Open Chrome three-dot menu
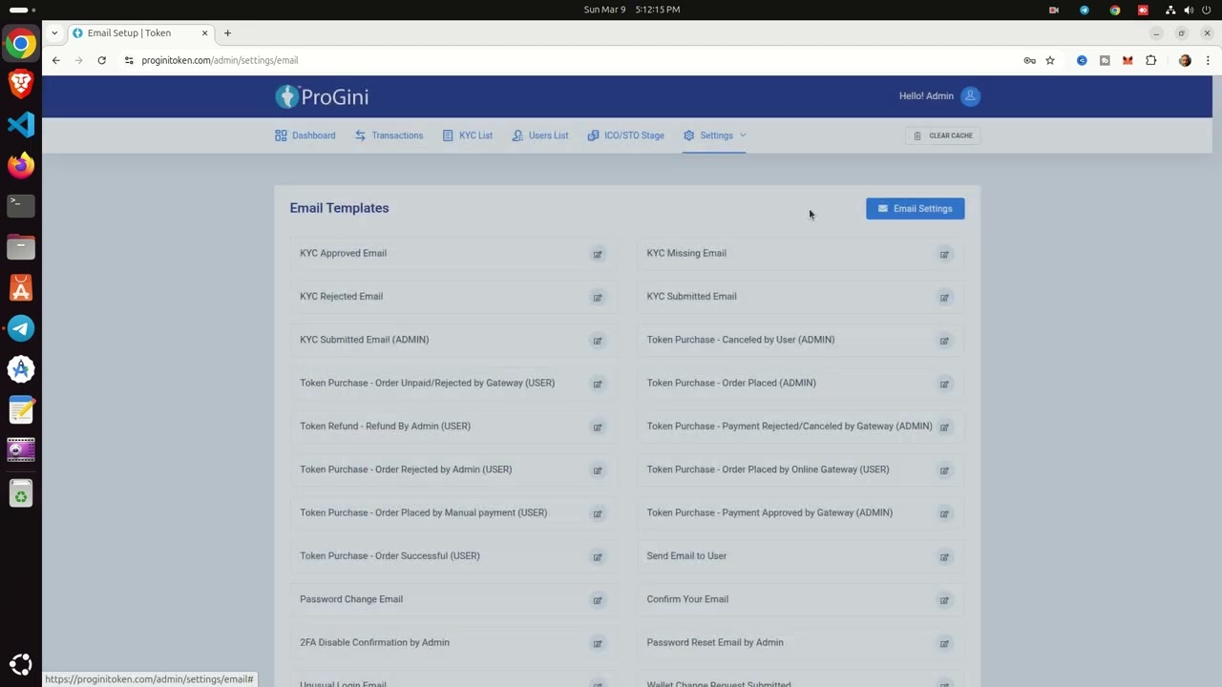1222x687 pixels. click(1208, 60)
